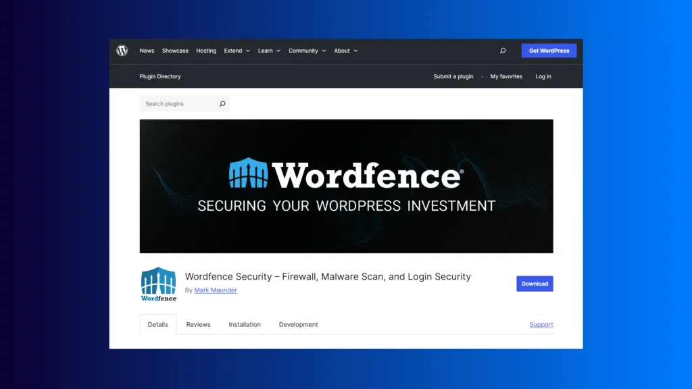Expand the Extend dropdown menu
The height and width of the screenshot is (389, 692).
pos(237,51)
